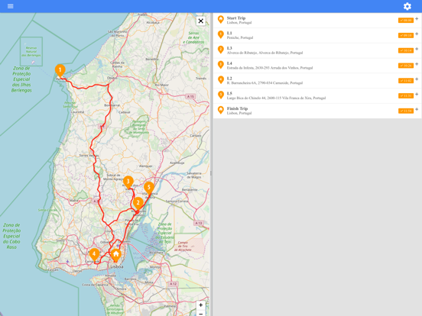This screenshot has height=316, width=422.
Task: Click the home marker at Lisboa
Action: 115,255
